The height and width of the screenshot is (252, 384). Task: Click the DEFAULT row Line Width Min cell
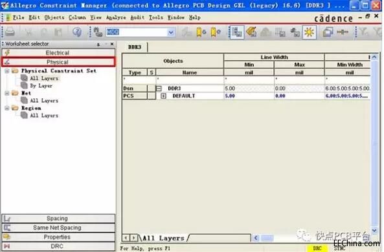(249, 96)
